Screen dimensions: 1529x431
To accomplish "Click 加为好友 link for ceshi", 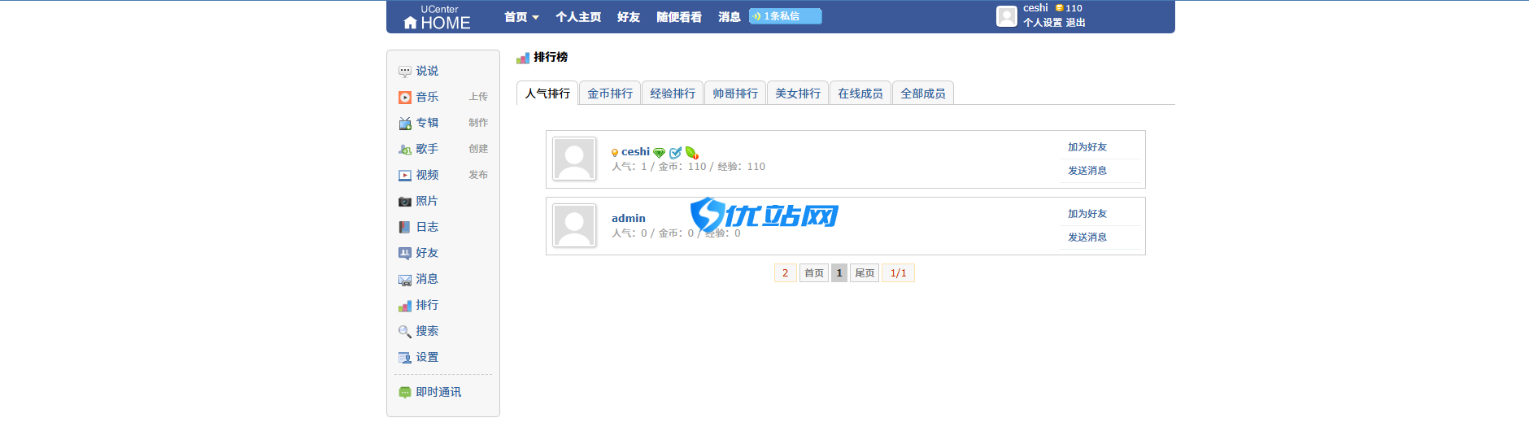I will pyautogui.click(x=1087, y=147).
